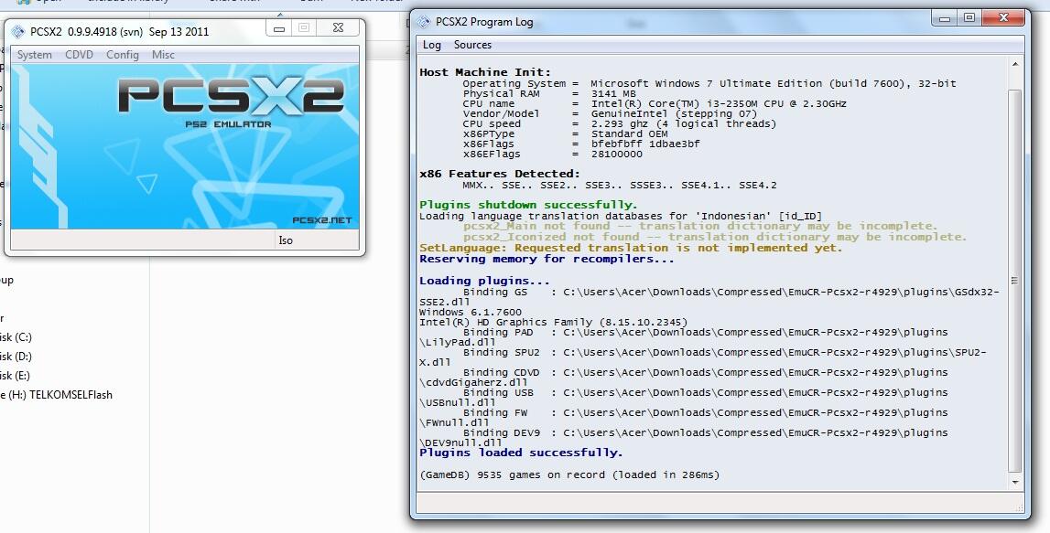
Task: Click the Program Log window title icon
Action: click(x=423, y=21)
